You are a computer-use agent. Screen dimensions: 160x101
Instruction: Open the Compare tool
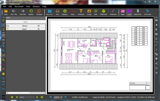39,12
